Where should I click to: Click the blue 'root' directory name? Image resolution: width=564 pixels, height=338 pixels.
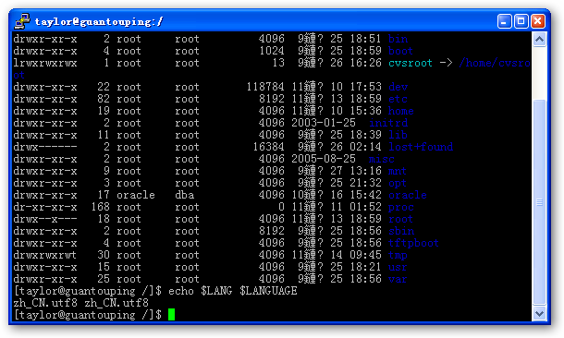[x=400, y=219]
